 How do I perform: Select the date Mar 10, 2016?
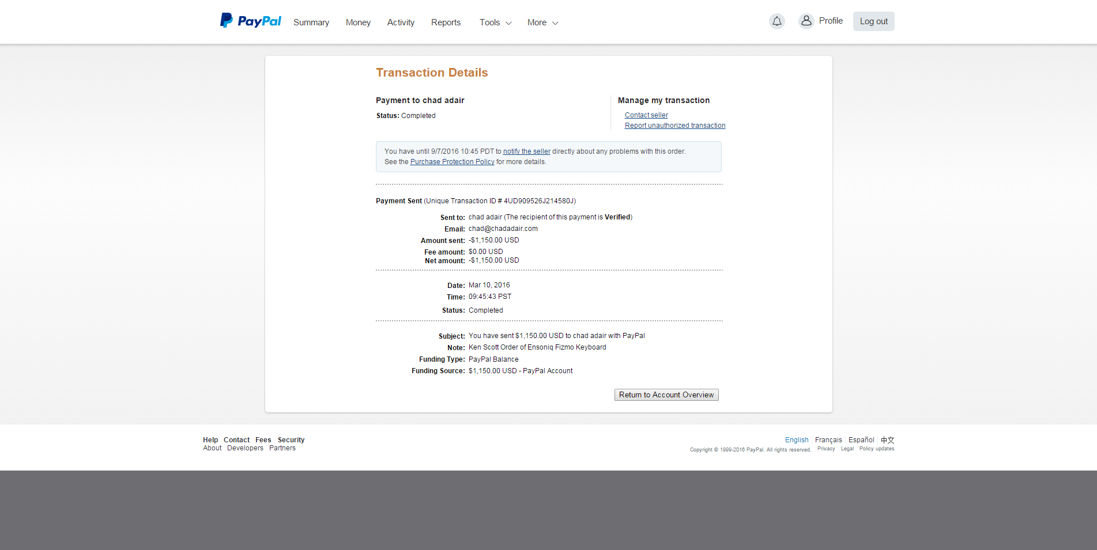coord(489,285)
